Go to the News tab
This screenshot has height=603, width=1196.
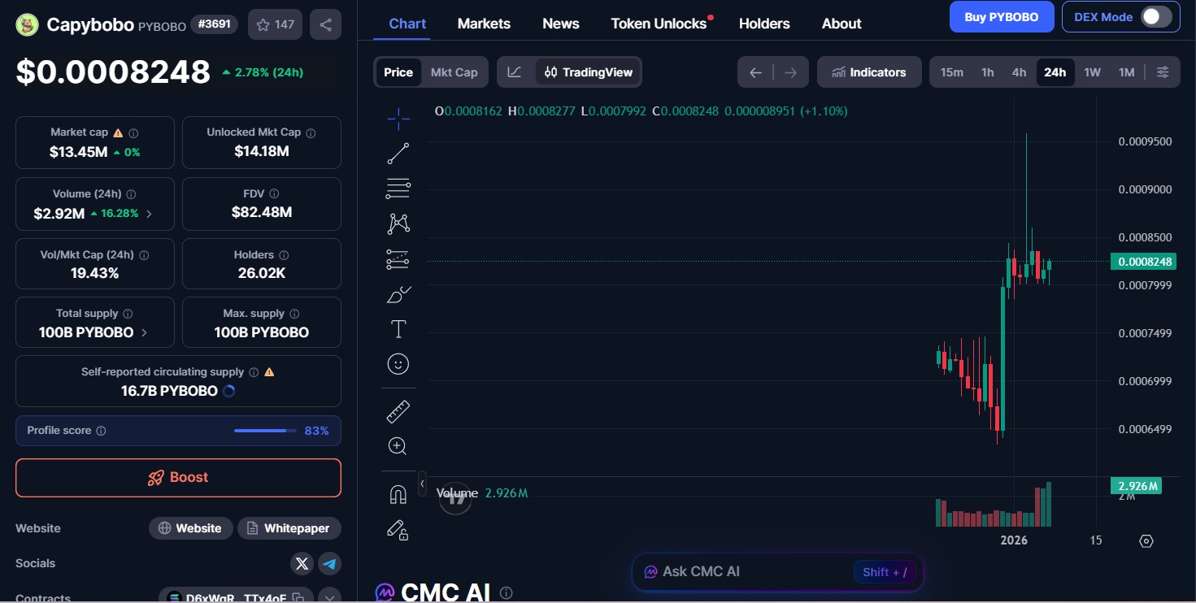click(561, 24)
